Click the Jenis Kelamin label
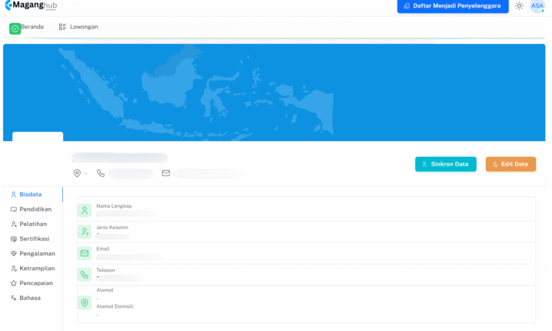The image size is (552, 331). 112,228
